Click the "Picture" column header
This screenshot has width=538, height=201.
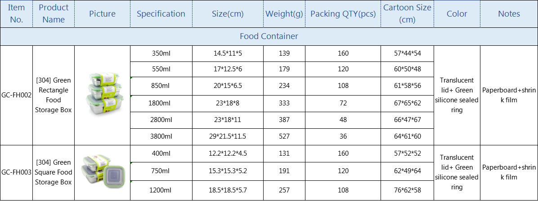tap(102, 14)
